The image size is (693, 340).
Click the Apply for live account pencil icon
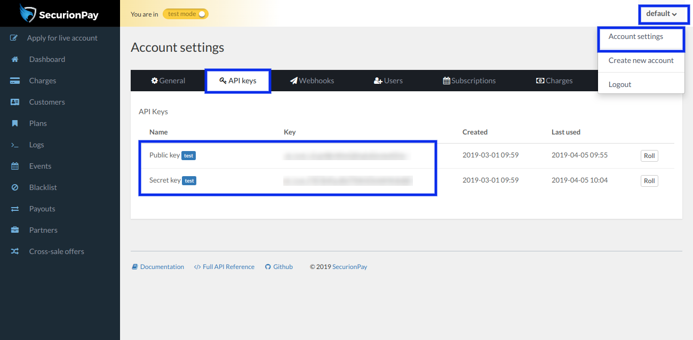point(15,38)
